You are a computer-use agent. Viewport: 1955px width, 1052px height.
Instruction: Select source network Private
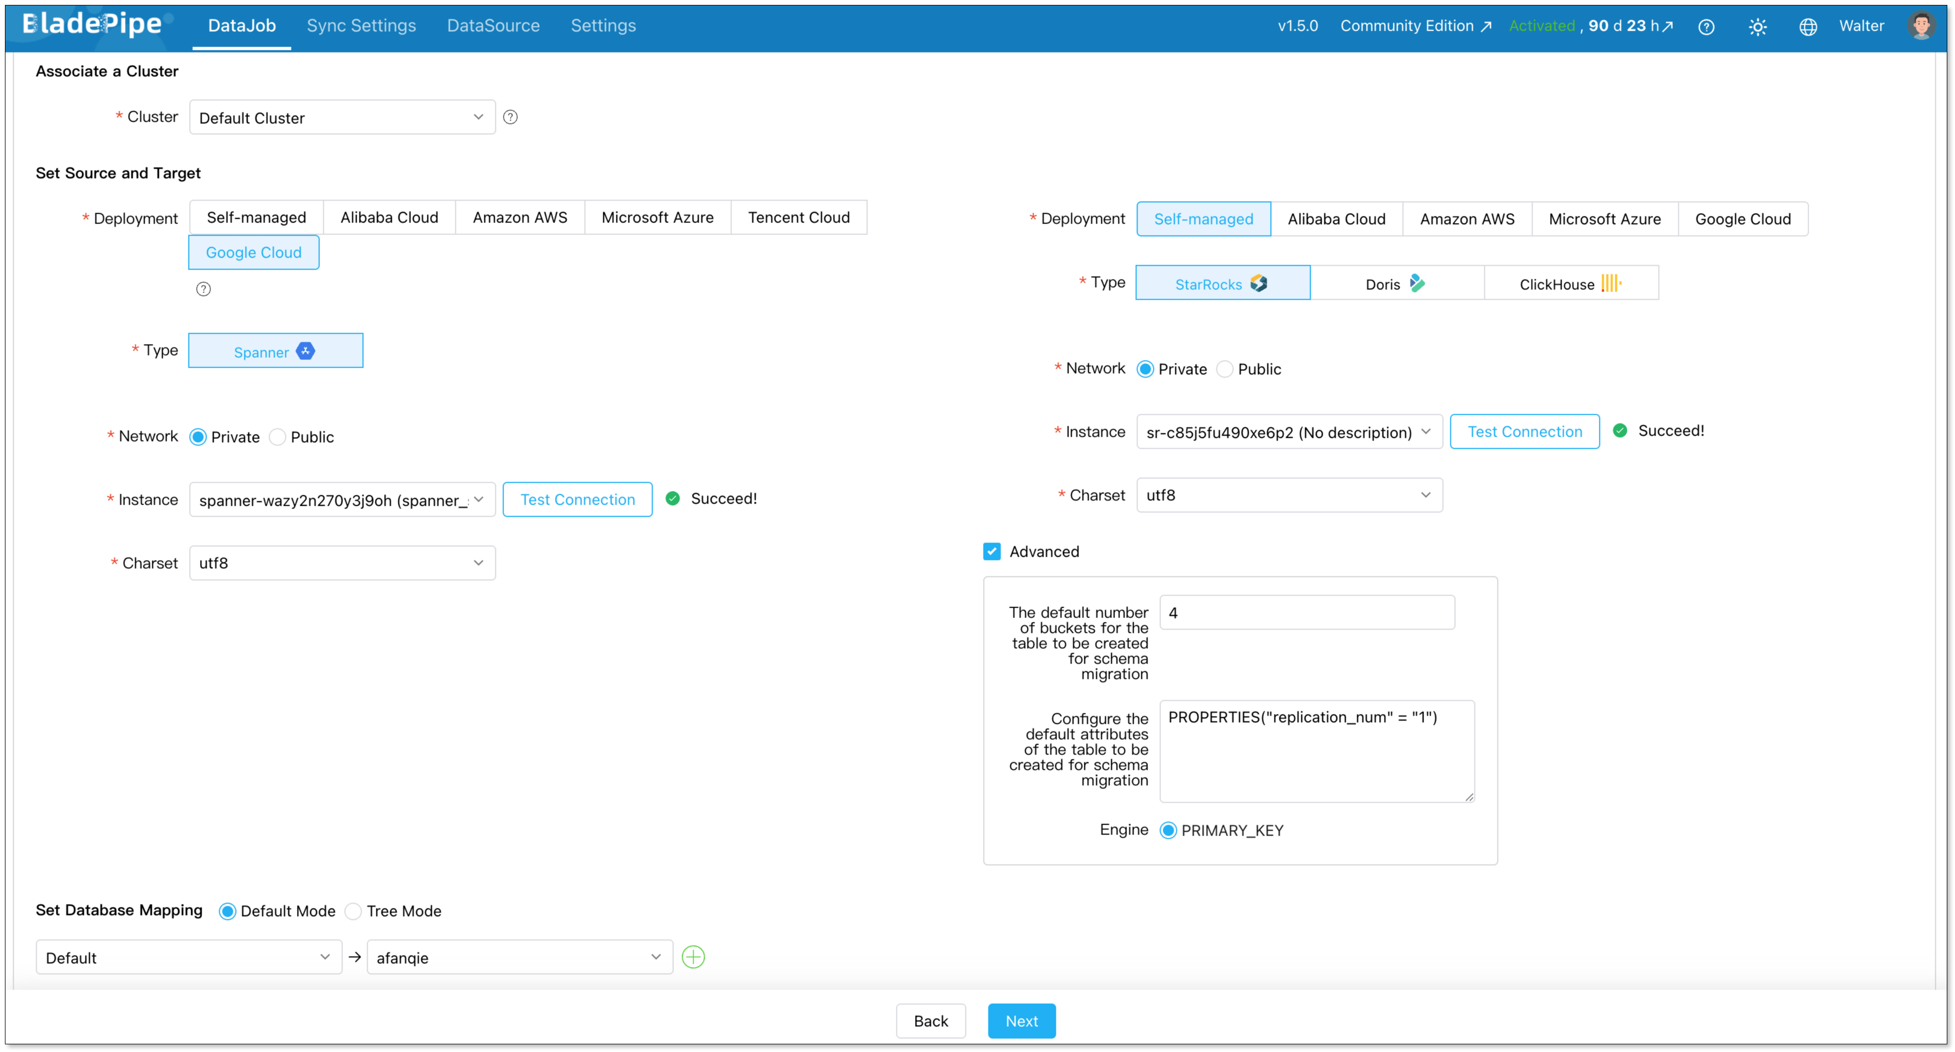pyautogui.click(x=198, y=437)
